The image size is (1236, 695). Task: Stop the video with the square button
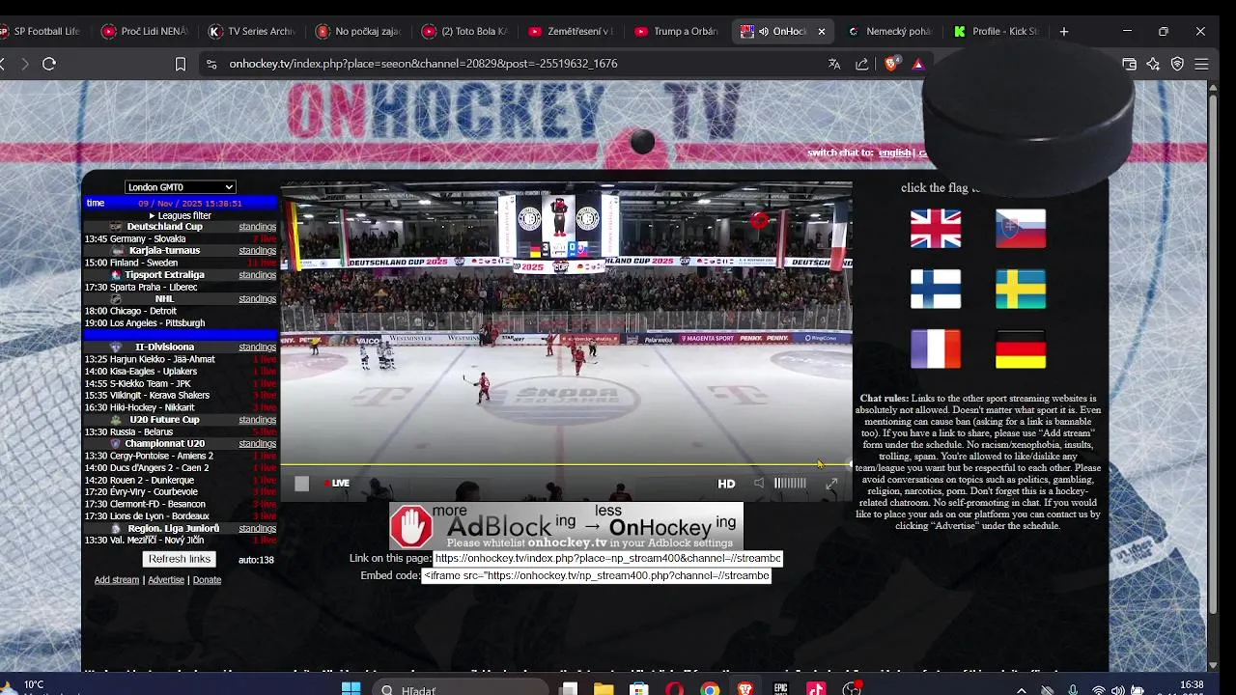click(301, 484)
